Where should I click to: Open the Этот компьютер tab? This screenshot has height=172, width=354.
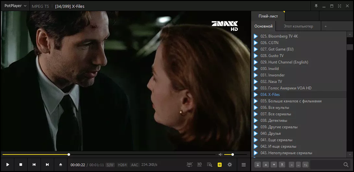pyautogui.click(x=298, y=26)
